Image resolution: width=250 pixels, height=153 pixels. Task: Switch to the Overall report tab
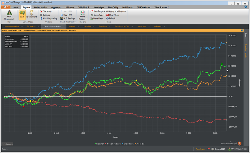coord(72,26)
